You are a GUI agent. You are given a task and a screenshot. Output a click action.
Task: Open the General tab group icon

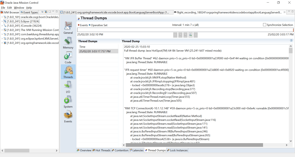click(x=68, y=26)
